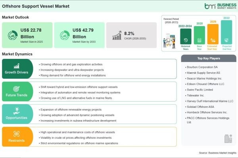Click the 'Historical Years' bar label
Image resolution: width=238 pixels, height=158 pixels.
click(186, 48)
